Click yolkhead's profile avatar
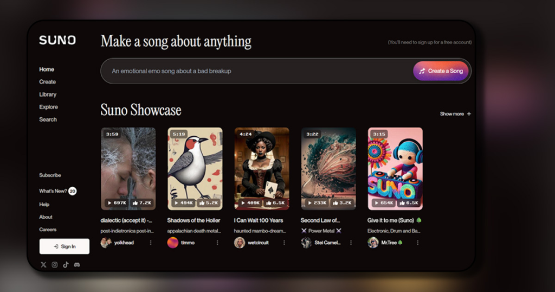The height and width of the screenshot is (292, 555). [x=106, y=243]
